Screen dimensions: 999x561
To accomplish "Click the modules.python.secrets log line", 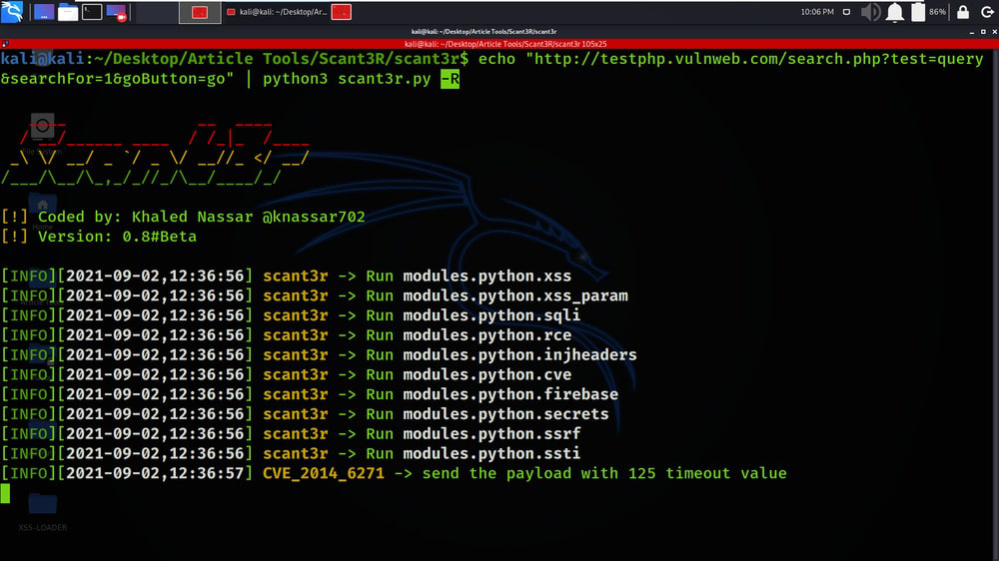I will pos(305,414).
